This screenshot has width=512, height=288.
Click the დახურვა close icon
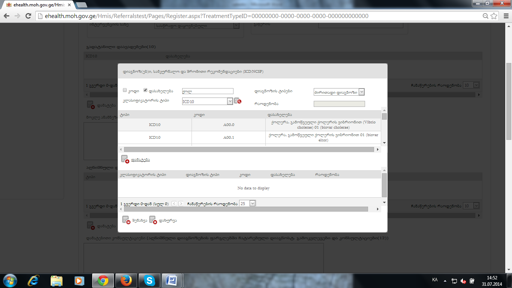pyautogui.click(x=153, y=220)
